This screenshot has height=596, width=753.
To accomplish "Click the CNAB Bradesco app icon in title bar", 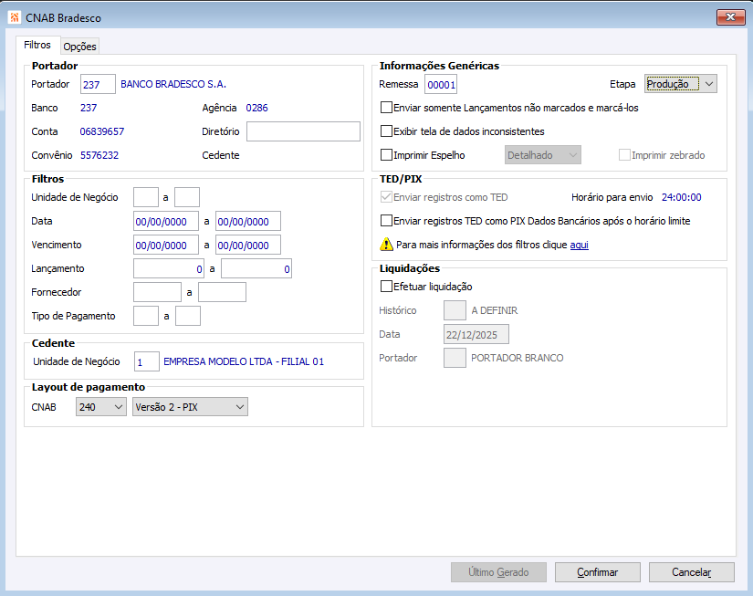I will pyautogui.click(x=14, y=17).
